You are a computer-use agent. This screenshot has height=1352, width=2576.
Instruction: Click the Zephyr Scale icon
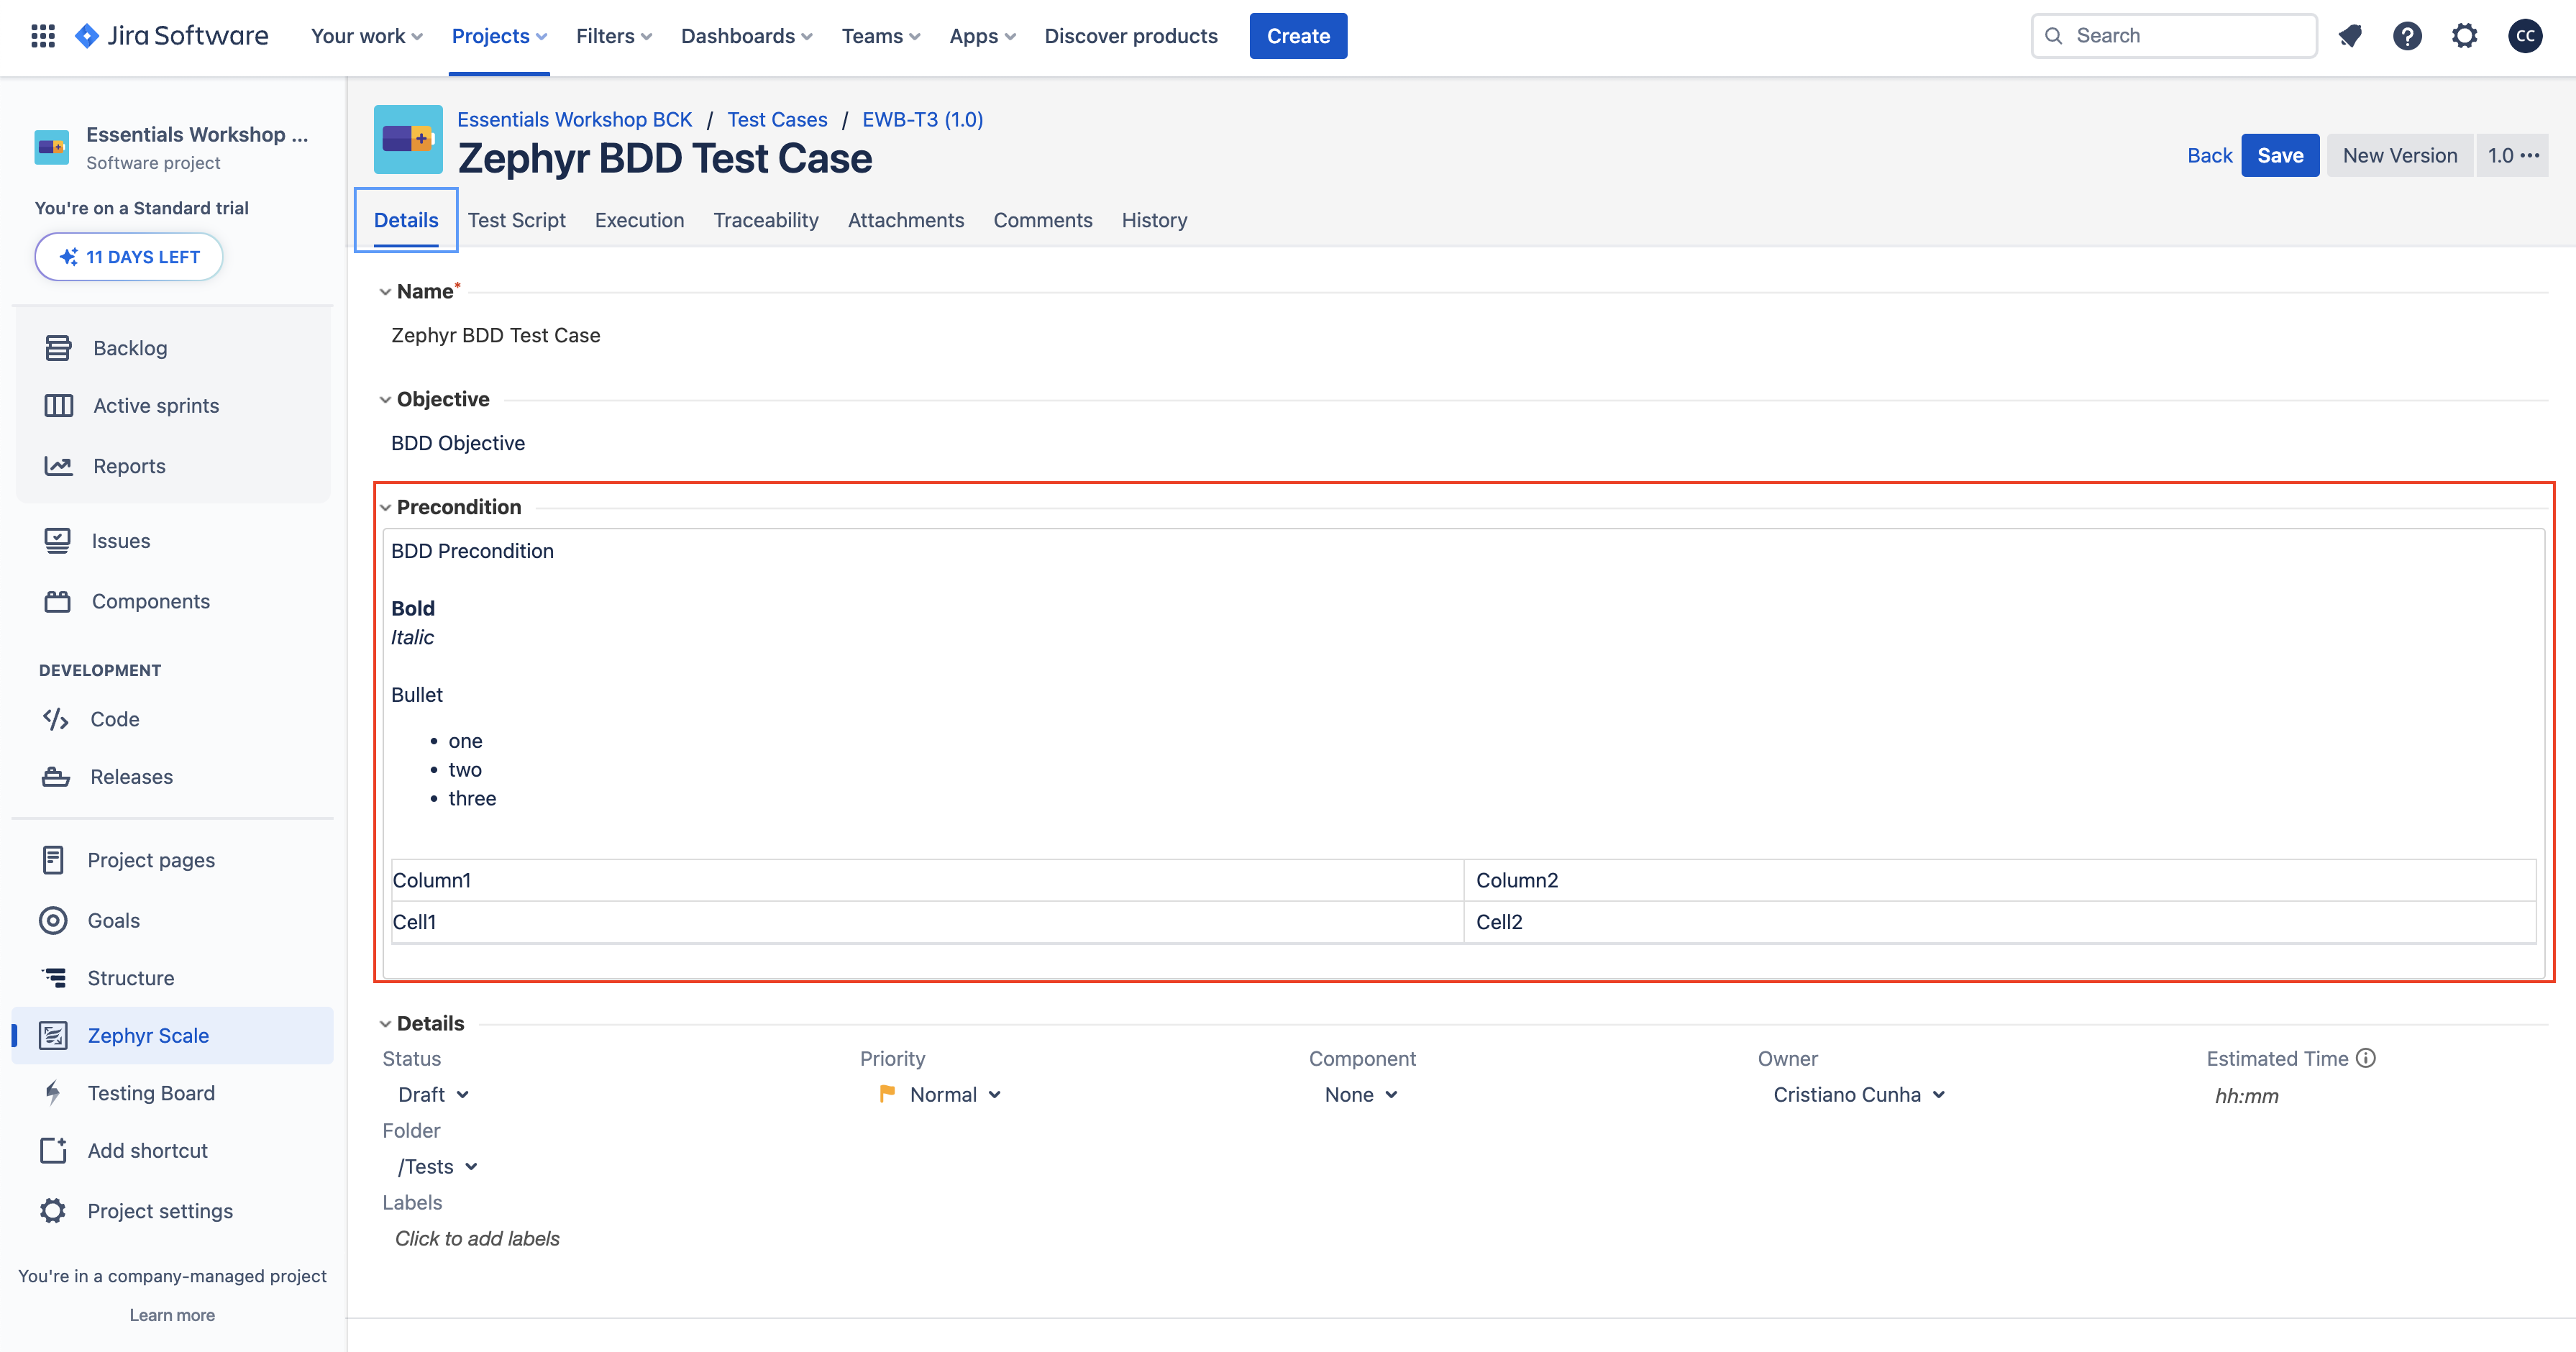(x=53, y=1035)
